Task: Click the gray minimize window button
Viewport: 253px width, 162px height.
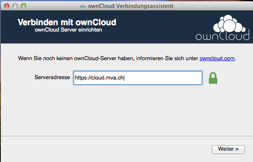Action: (15, 6)
